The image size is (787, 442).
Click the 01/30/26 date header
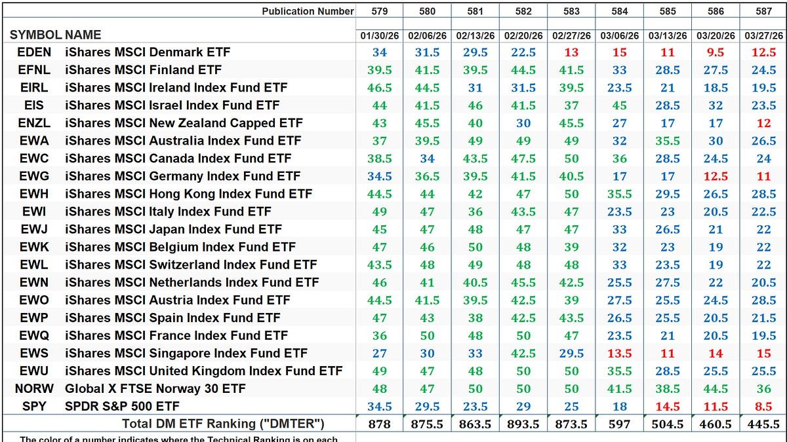tap(379, 35)
